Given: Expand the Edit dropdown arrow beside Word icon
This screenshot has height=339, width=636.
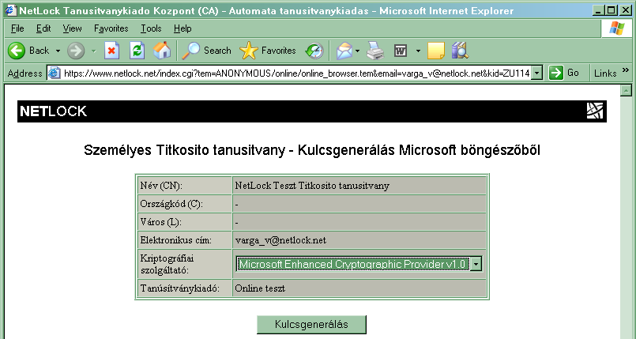Looking at the screenshot, I should (418, 51).
